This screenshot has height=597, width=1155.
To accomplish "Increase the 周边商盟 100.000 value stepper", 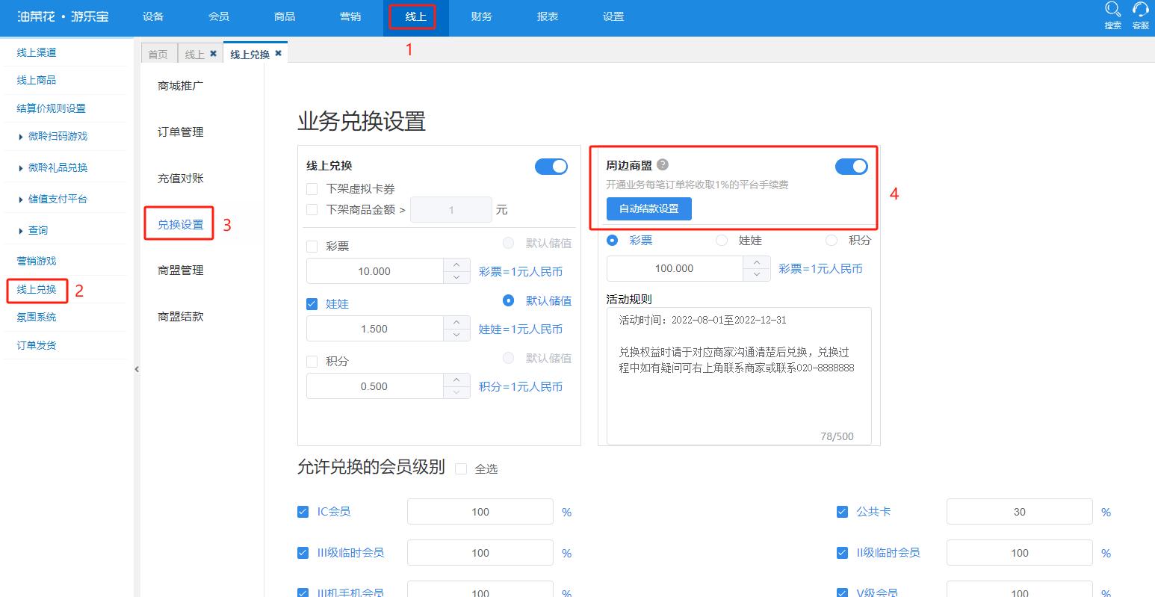I will pyautogui.click(x=757, y=262).
